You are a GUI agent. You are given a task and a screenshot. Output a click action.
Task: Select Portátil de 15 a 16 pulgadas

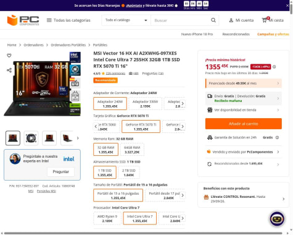[118, 195]
